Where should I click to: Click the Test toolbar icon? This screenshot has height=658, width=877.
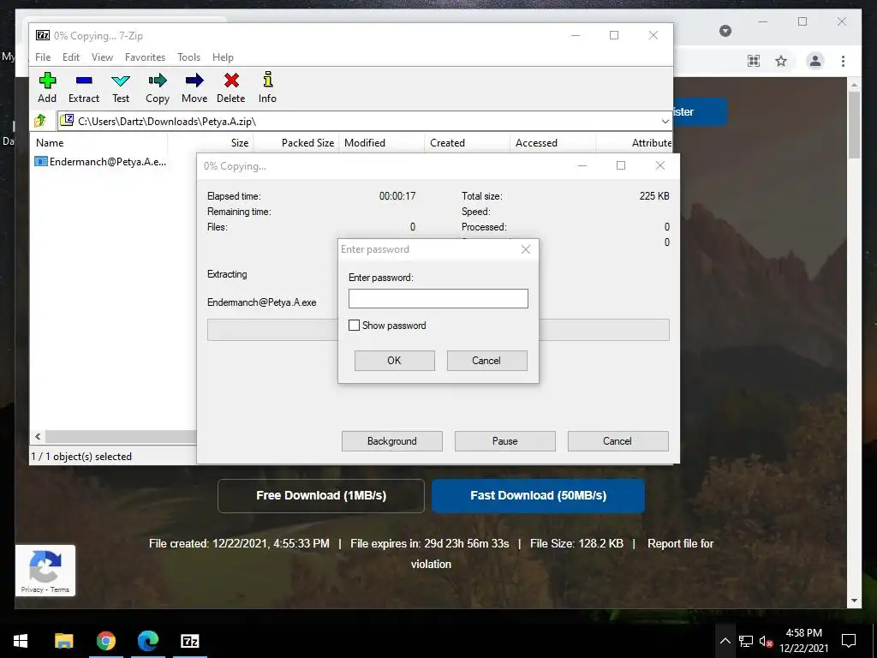[x=121, y=87]
